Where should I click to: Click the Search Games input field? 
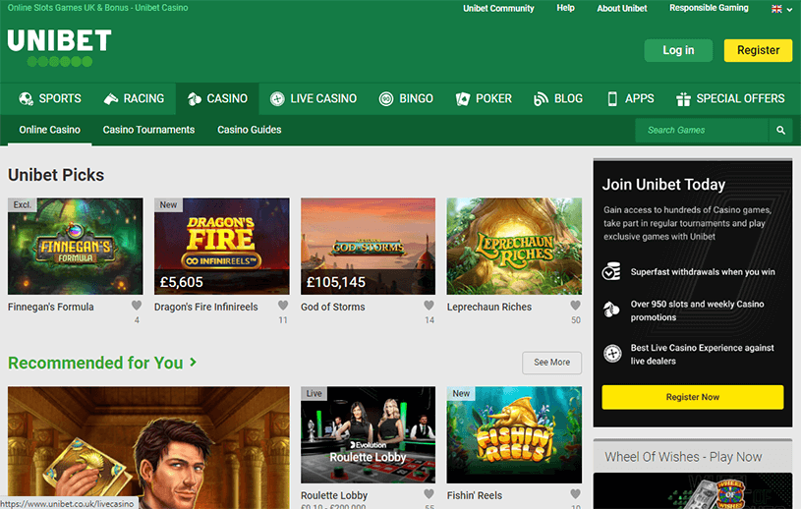[x=702, y=130]
